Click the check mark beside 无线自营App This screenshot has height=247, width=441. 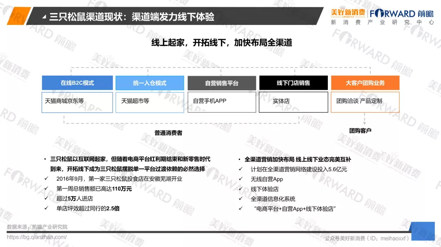241,179
